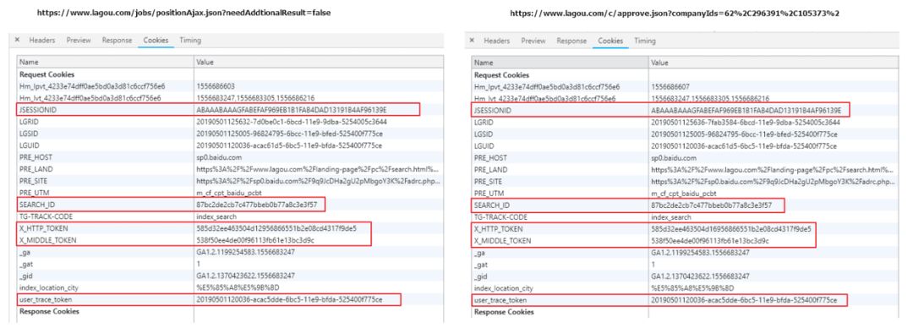Close the approve.json request details panel
This screenshot has height=328, width=913.
(472, 41)
